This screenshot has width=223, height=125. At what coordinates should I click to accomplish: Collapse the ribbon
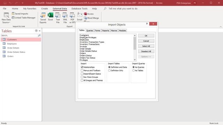click(221, 26)
